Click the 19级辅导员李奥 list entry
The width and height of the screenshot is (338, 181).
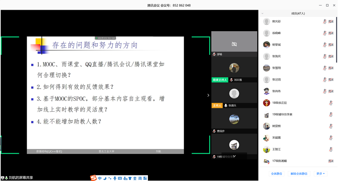[x=298, y=114]
